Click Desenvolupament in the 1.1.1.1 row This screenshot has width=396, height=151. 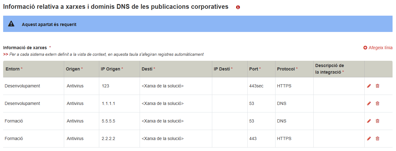[x=22, y=103]
